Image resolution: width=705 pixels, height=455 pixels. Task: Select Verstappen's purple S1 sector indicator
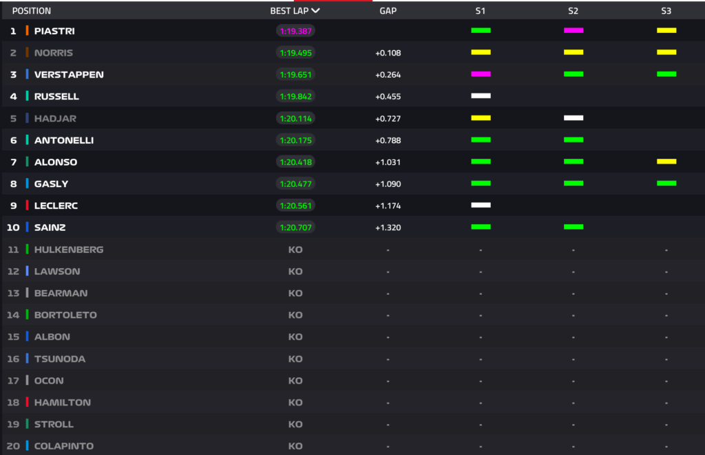click(481, 74)
